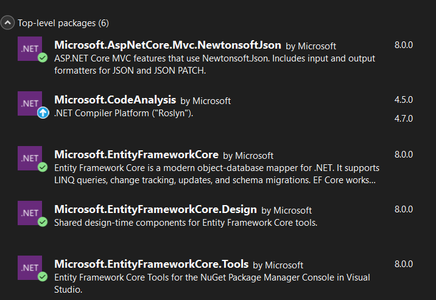Image resolution: width=436 pixels, height=300 pixels.
Task: Click the 4.5.0 installed version of Microsoft.CodeAnalysis
Action: (403, 99)
